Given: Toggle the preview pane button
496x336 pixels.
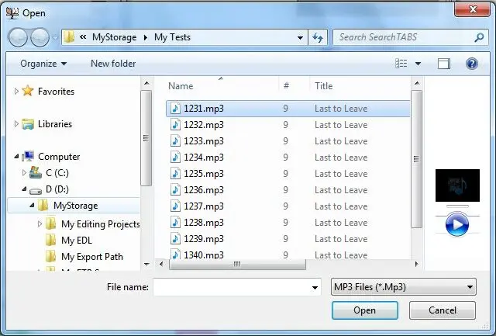Looking at the screenshot, I should pyautogui.click(x=444, y=64).
